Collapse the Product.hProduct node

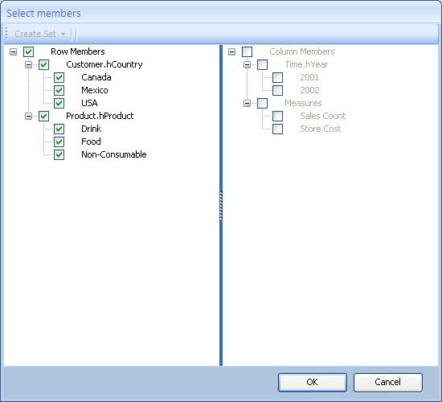28,116
